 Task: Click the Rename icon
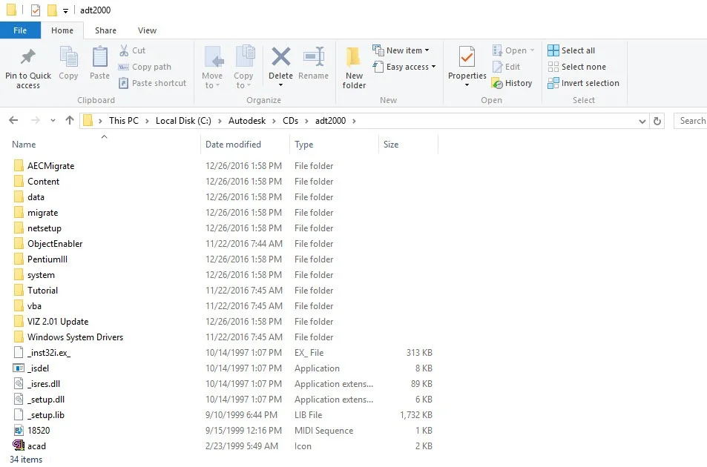coord(313,57)
